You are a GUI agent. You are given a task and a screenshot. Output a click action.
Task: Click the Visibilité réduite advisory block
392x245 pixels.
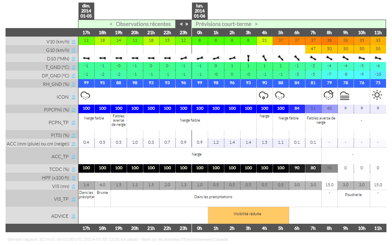click(x=248, y=215)
